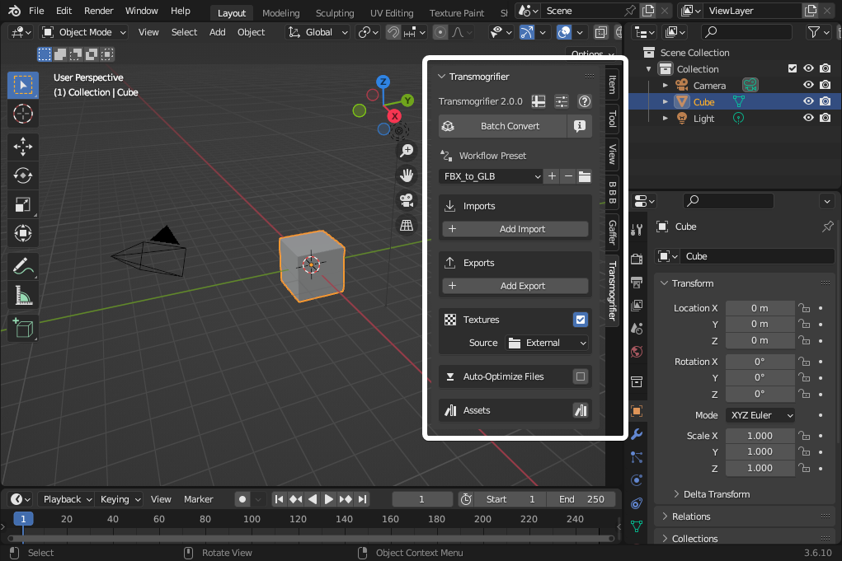Click the folder icon beside workflow preset
Viewport: 842px width, 561px height.
585,176
